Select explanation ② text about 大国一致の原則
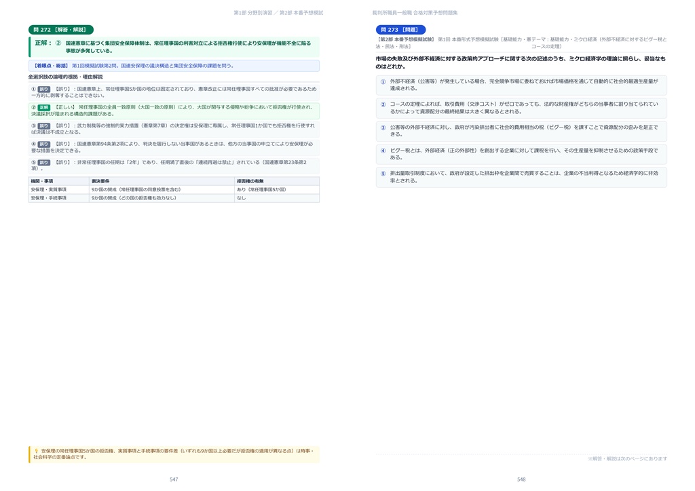The height and width of the screenshot is (491, 695). [174, 111]
